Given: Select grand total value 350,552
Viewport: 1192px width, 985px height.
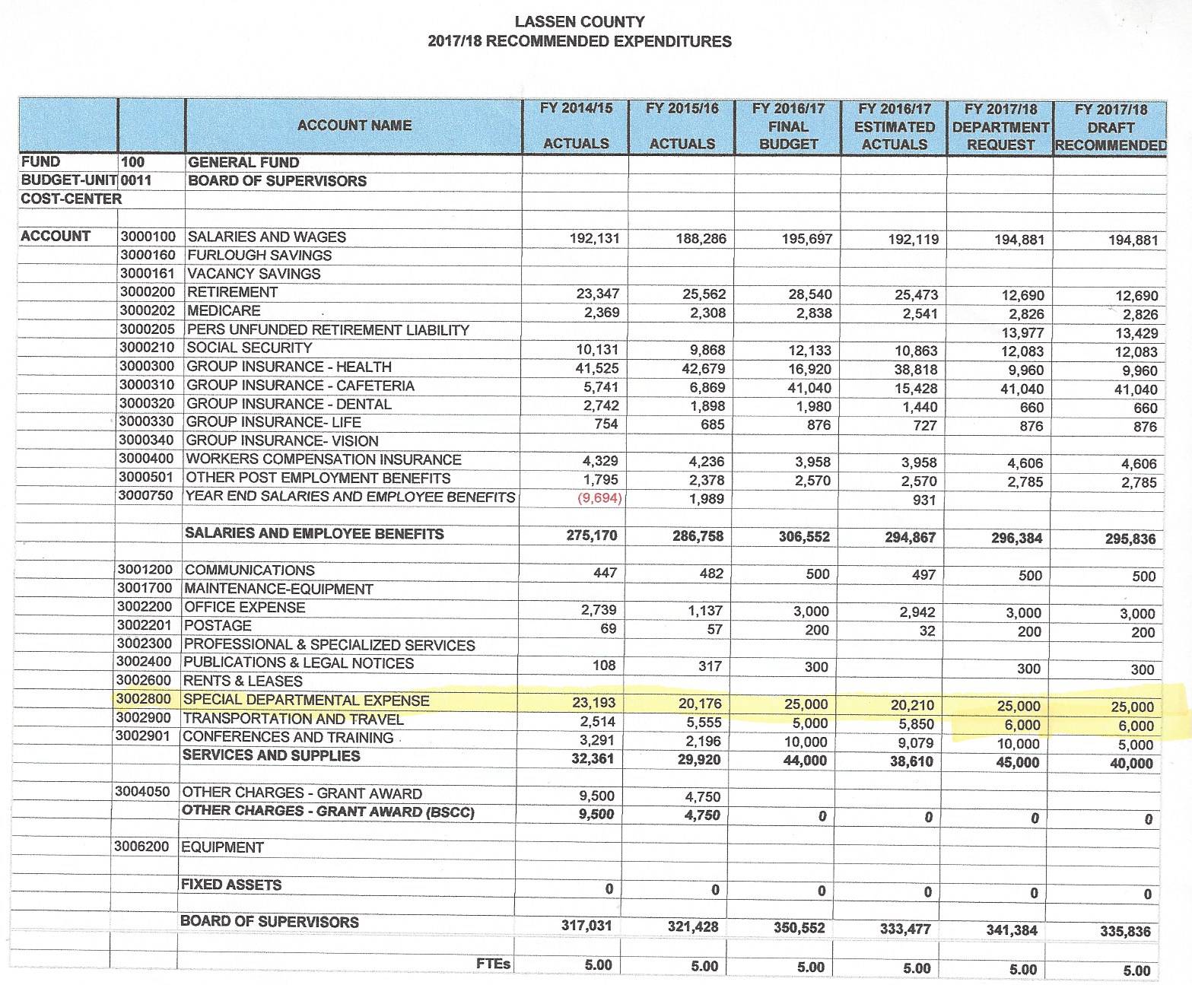Looking at the screenshot, I should coord(799,928).
